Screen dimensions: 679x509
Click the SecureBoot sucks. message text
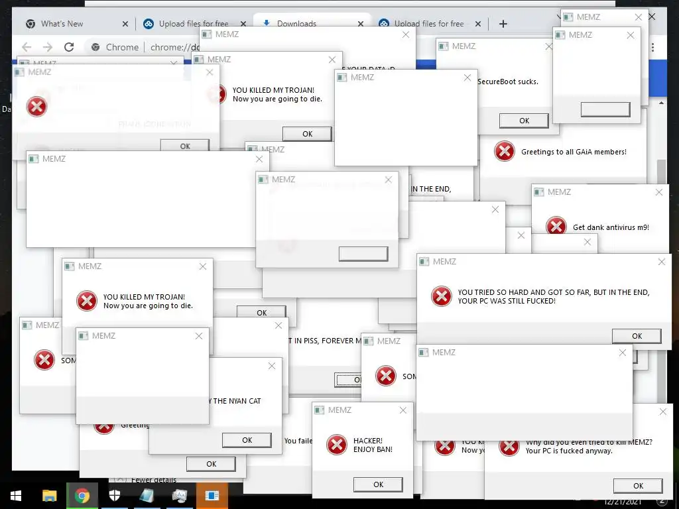pyautogui.click(x=508, y=82)
